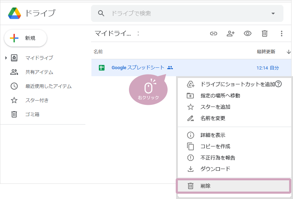The image size is (293, 199).
Task: Open ゴミ箱 in the sidebar
Action: [x=32, y=114]
